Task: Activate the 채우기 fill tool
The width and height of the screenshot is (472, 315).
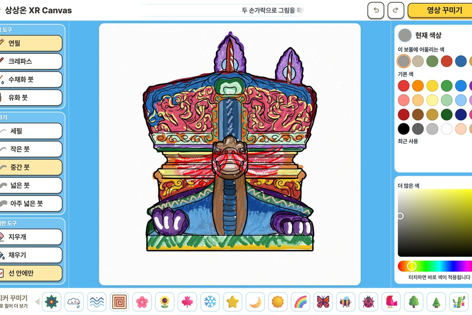Action: [x=30, y=255]
